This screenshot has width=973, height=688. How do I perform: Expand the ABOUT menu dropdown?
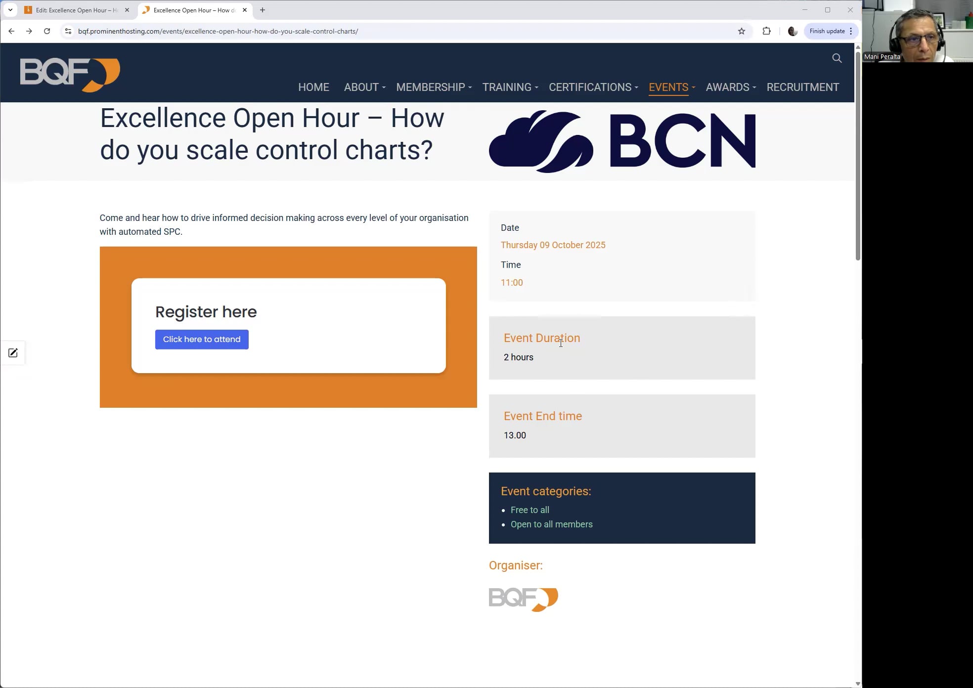pyautogui.click(x=364, y=87)
